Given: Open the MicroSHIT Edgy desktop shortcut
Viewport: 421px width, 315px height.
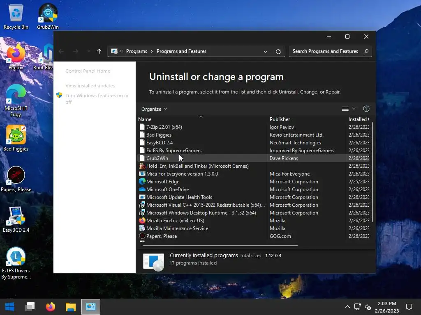Looking at the screenshot, I should (16, 101).
